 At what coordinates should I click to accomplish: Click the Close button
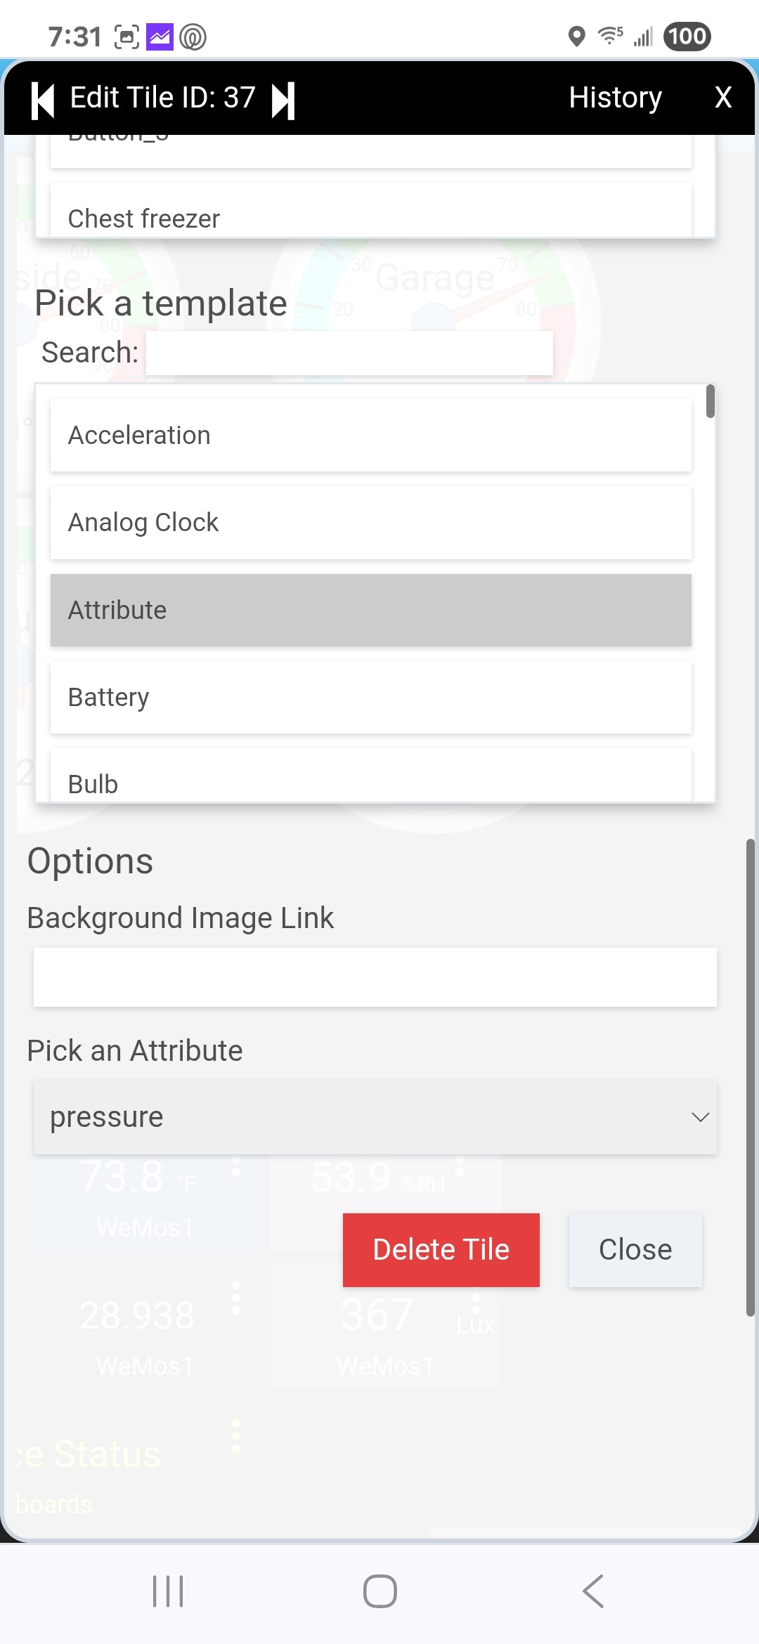coord(635,1250)
